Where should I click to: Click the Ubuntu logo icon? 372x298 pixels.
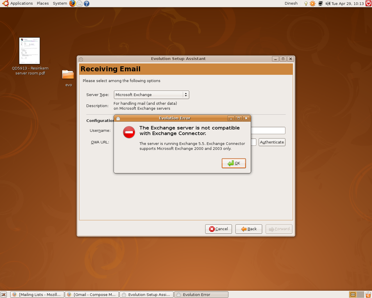[5, 3]
